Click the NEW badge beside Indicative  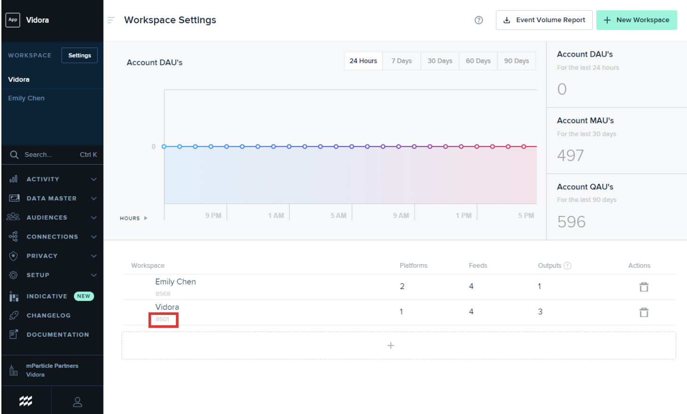(x=84, y=296)
